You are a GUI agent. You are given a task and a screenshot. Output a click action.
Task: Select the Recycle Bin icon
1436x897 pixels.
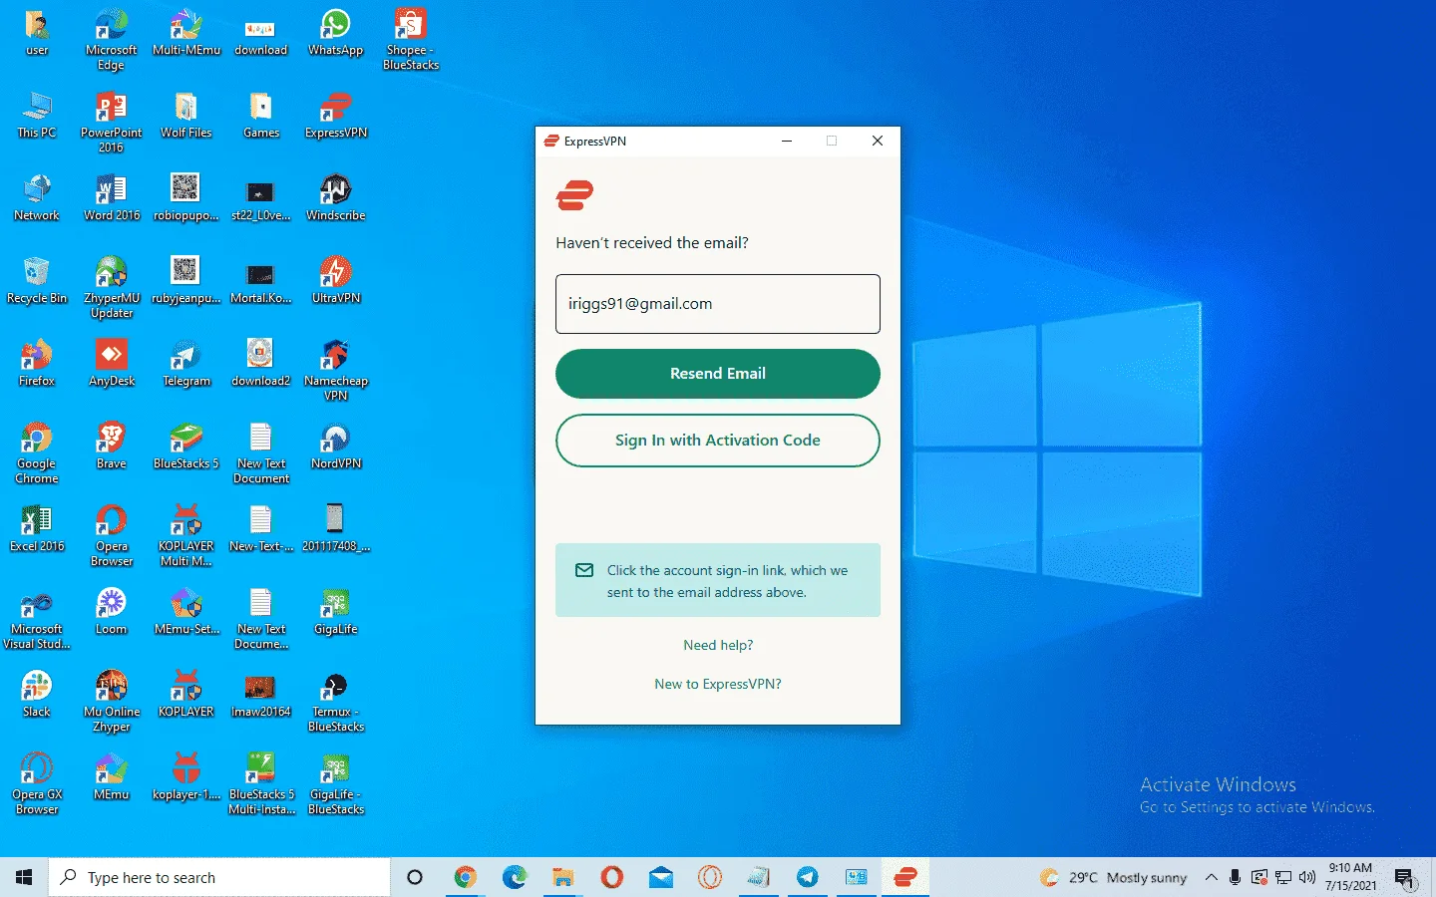[x=37, y=280]
